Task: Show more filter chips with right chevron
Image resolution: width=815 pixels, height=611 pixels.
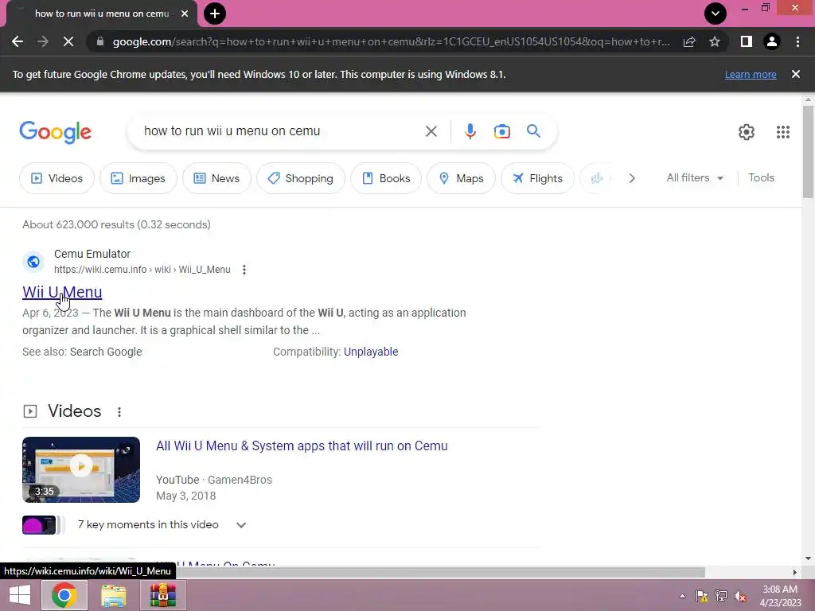Action: [x=631, y=178]
